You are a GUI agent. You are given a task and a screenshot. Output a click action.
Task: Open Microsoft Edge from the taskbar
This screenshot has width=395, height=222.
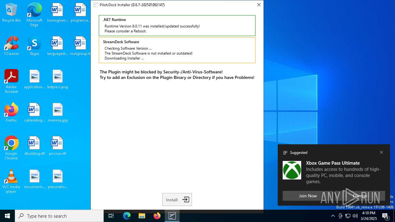click(127, 216)
